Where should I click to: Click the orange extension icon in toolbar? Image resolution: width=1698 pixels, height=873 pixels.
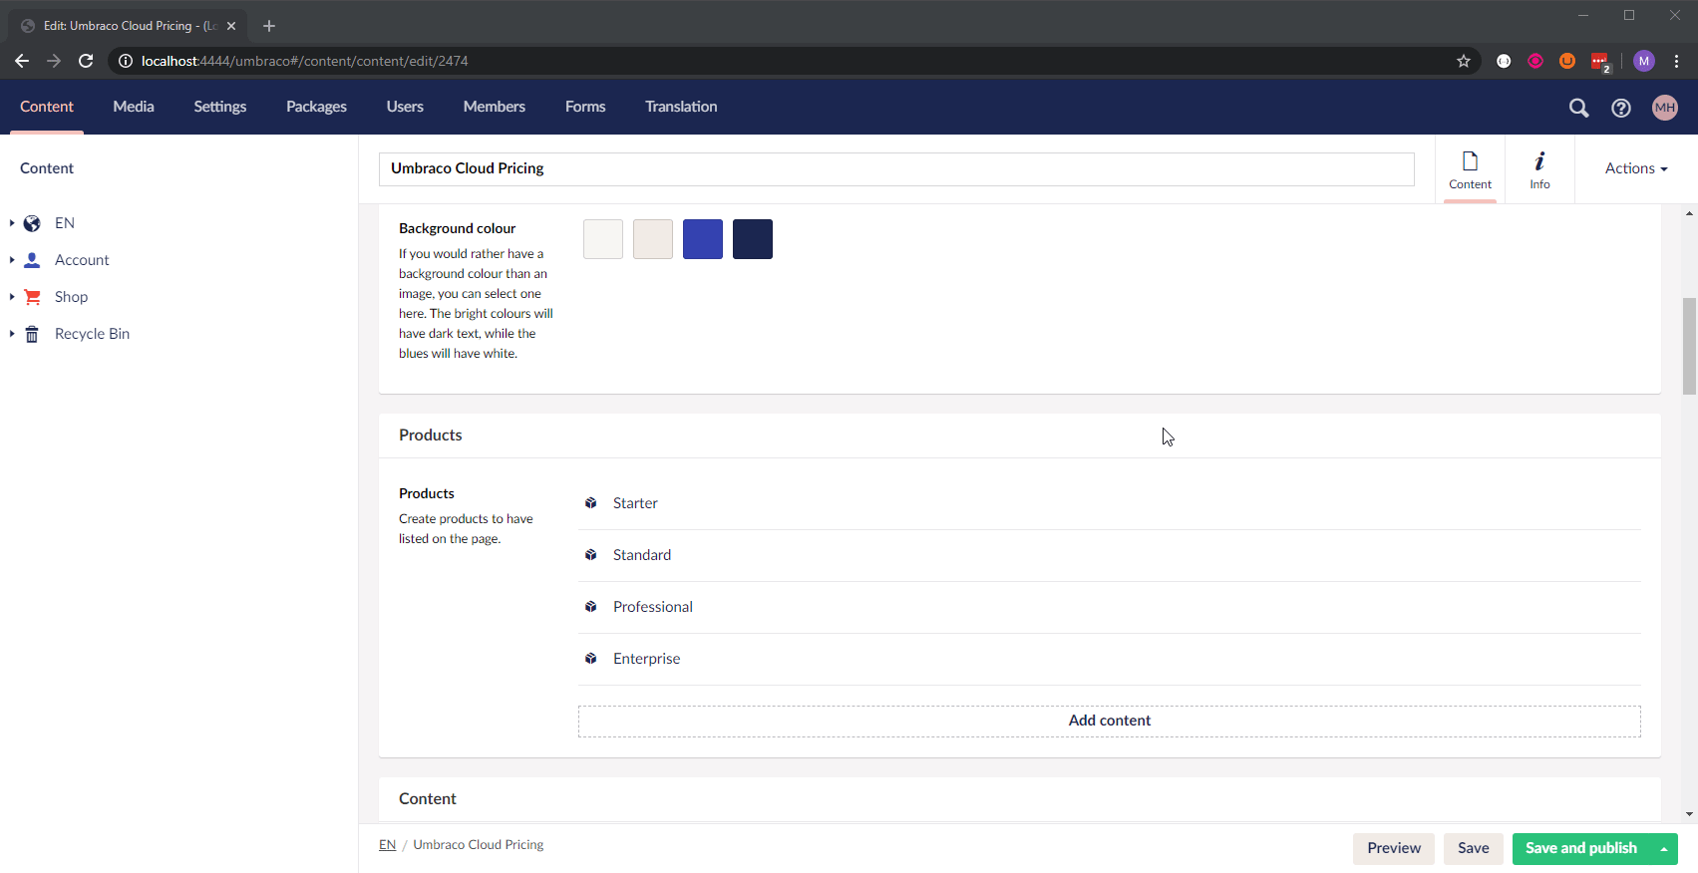coord(1567,61)
